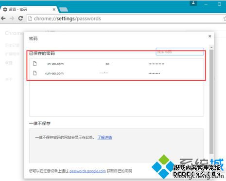Open the passwords.google.com link

(87, 171)
